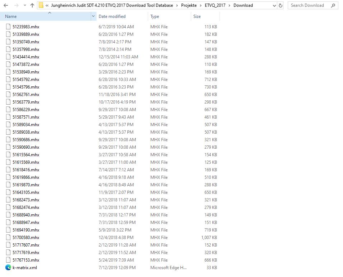This screenshot has height=277, width=343.
Task: Select file name 51619870.mhx
Action: tap(26, 185)
